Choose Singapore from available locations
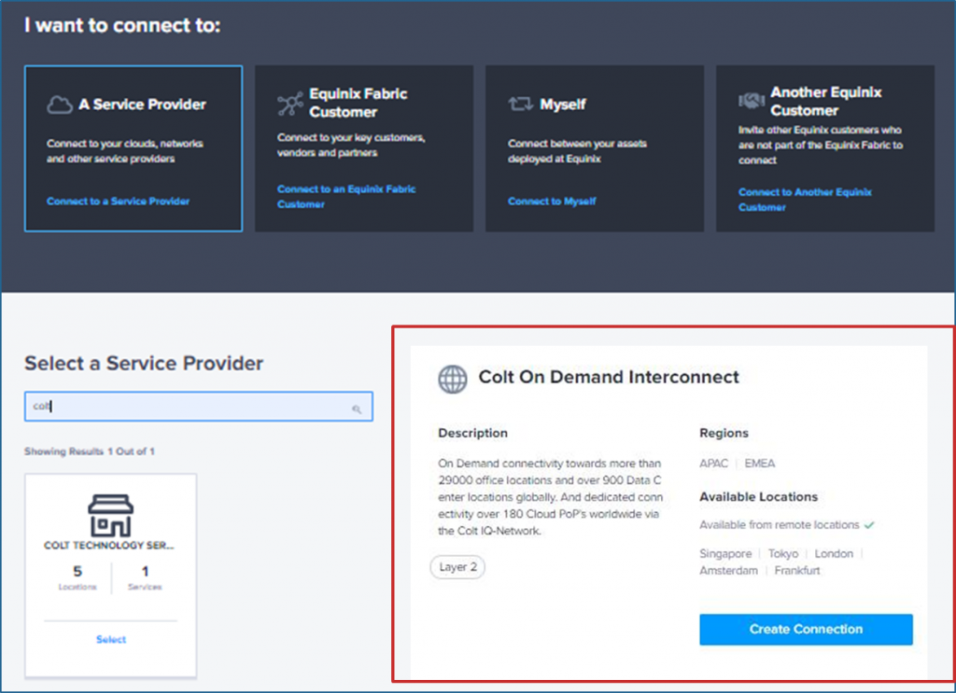 pyautogui.click(x=725, y=553)
